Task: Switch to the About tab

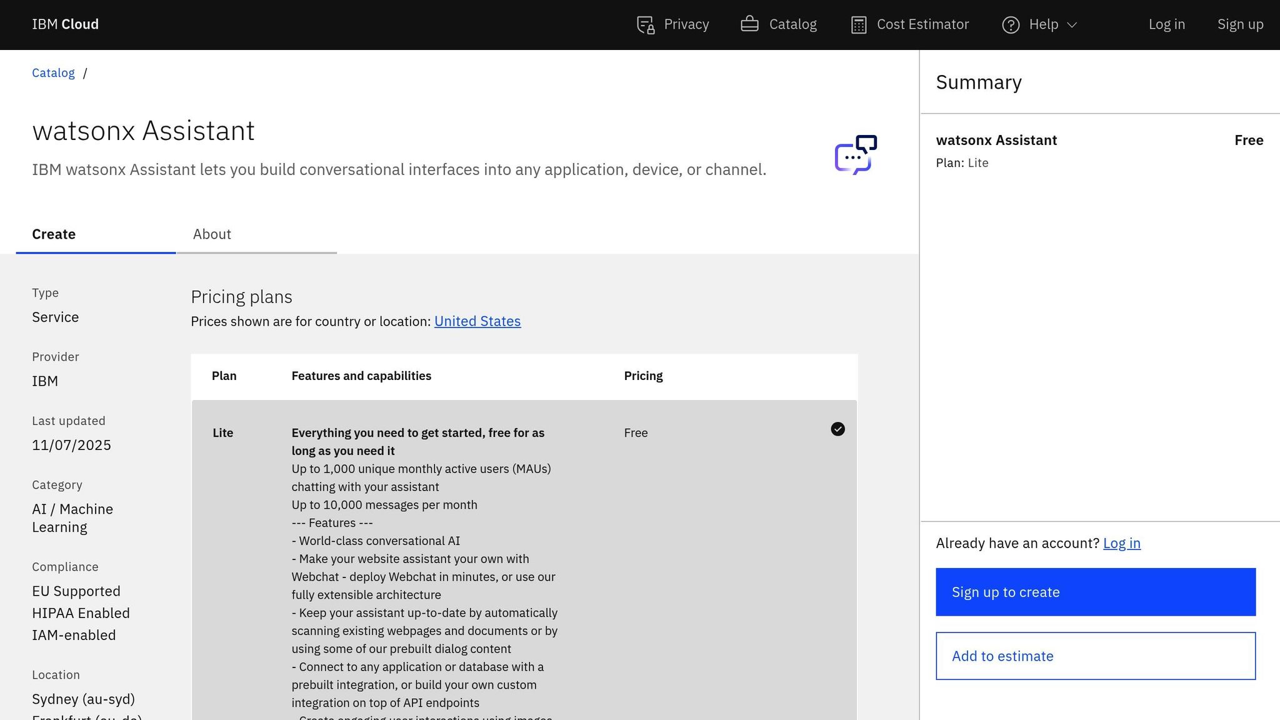Action: [212, 234]
